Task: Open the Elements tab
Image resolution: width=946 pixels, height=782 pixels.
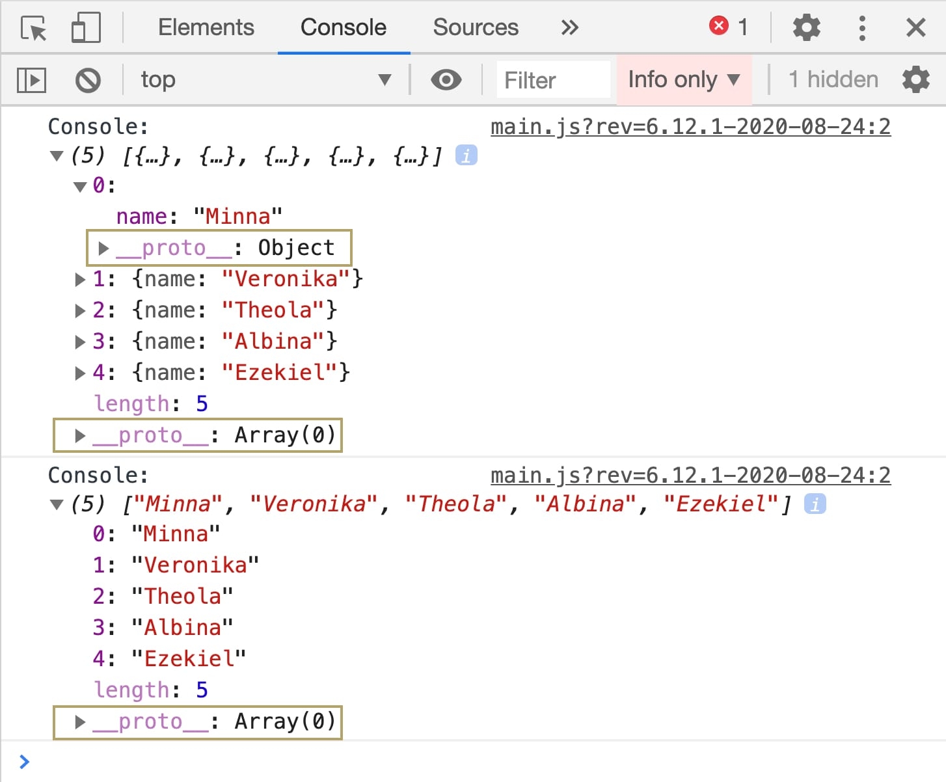Action: point(206,27)
